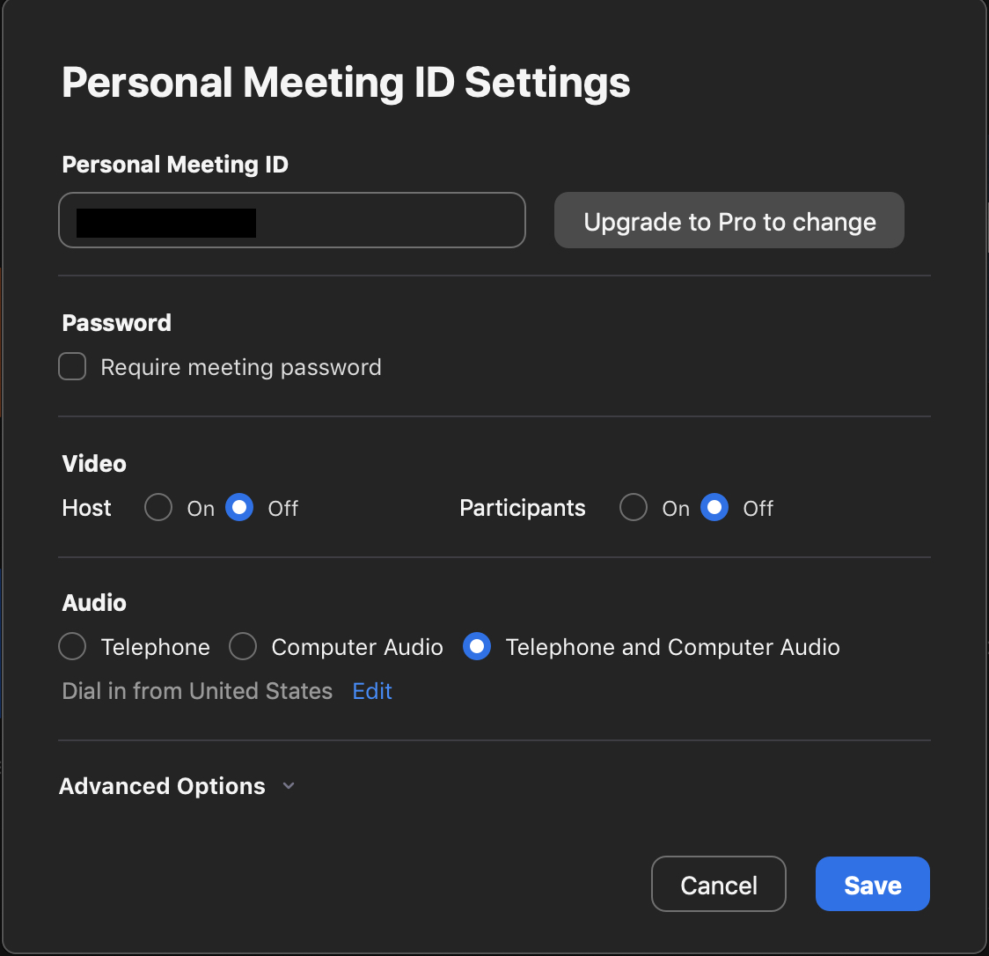This screenshot has width=989, height=956.
Task: Turn Host video On
Action: tap(158, 508)
